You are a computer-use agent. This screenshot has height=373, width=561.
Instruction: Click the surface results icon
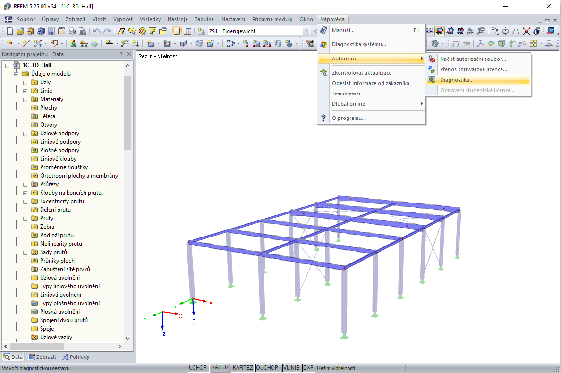tap(491, 43)
